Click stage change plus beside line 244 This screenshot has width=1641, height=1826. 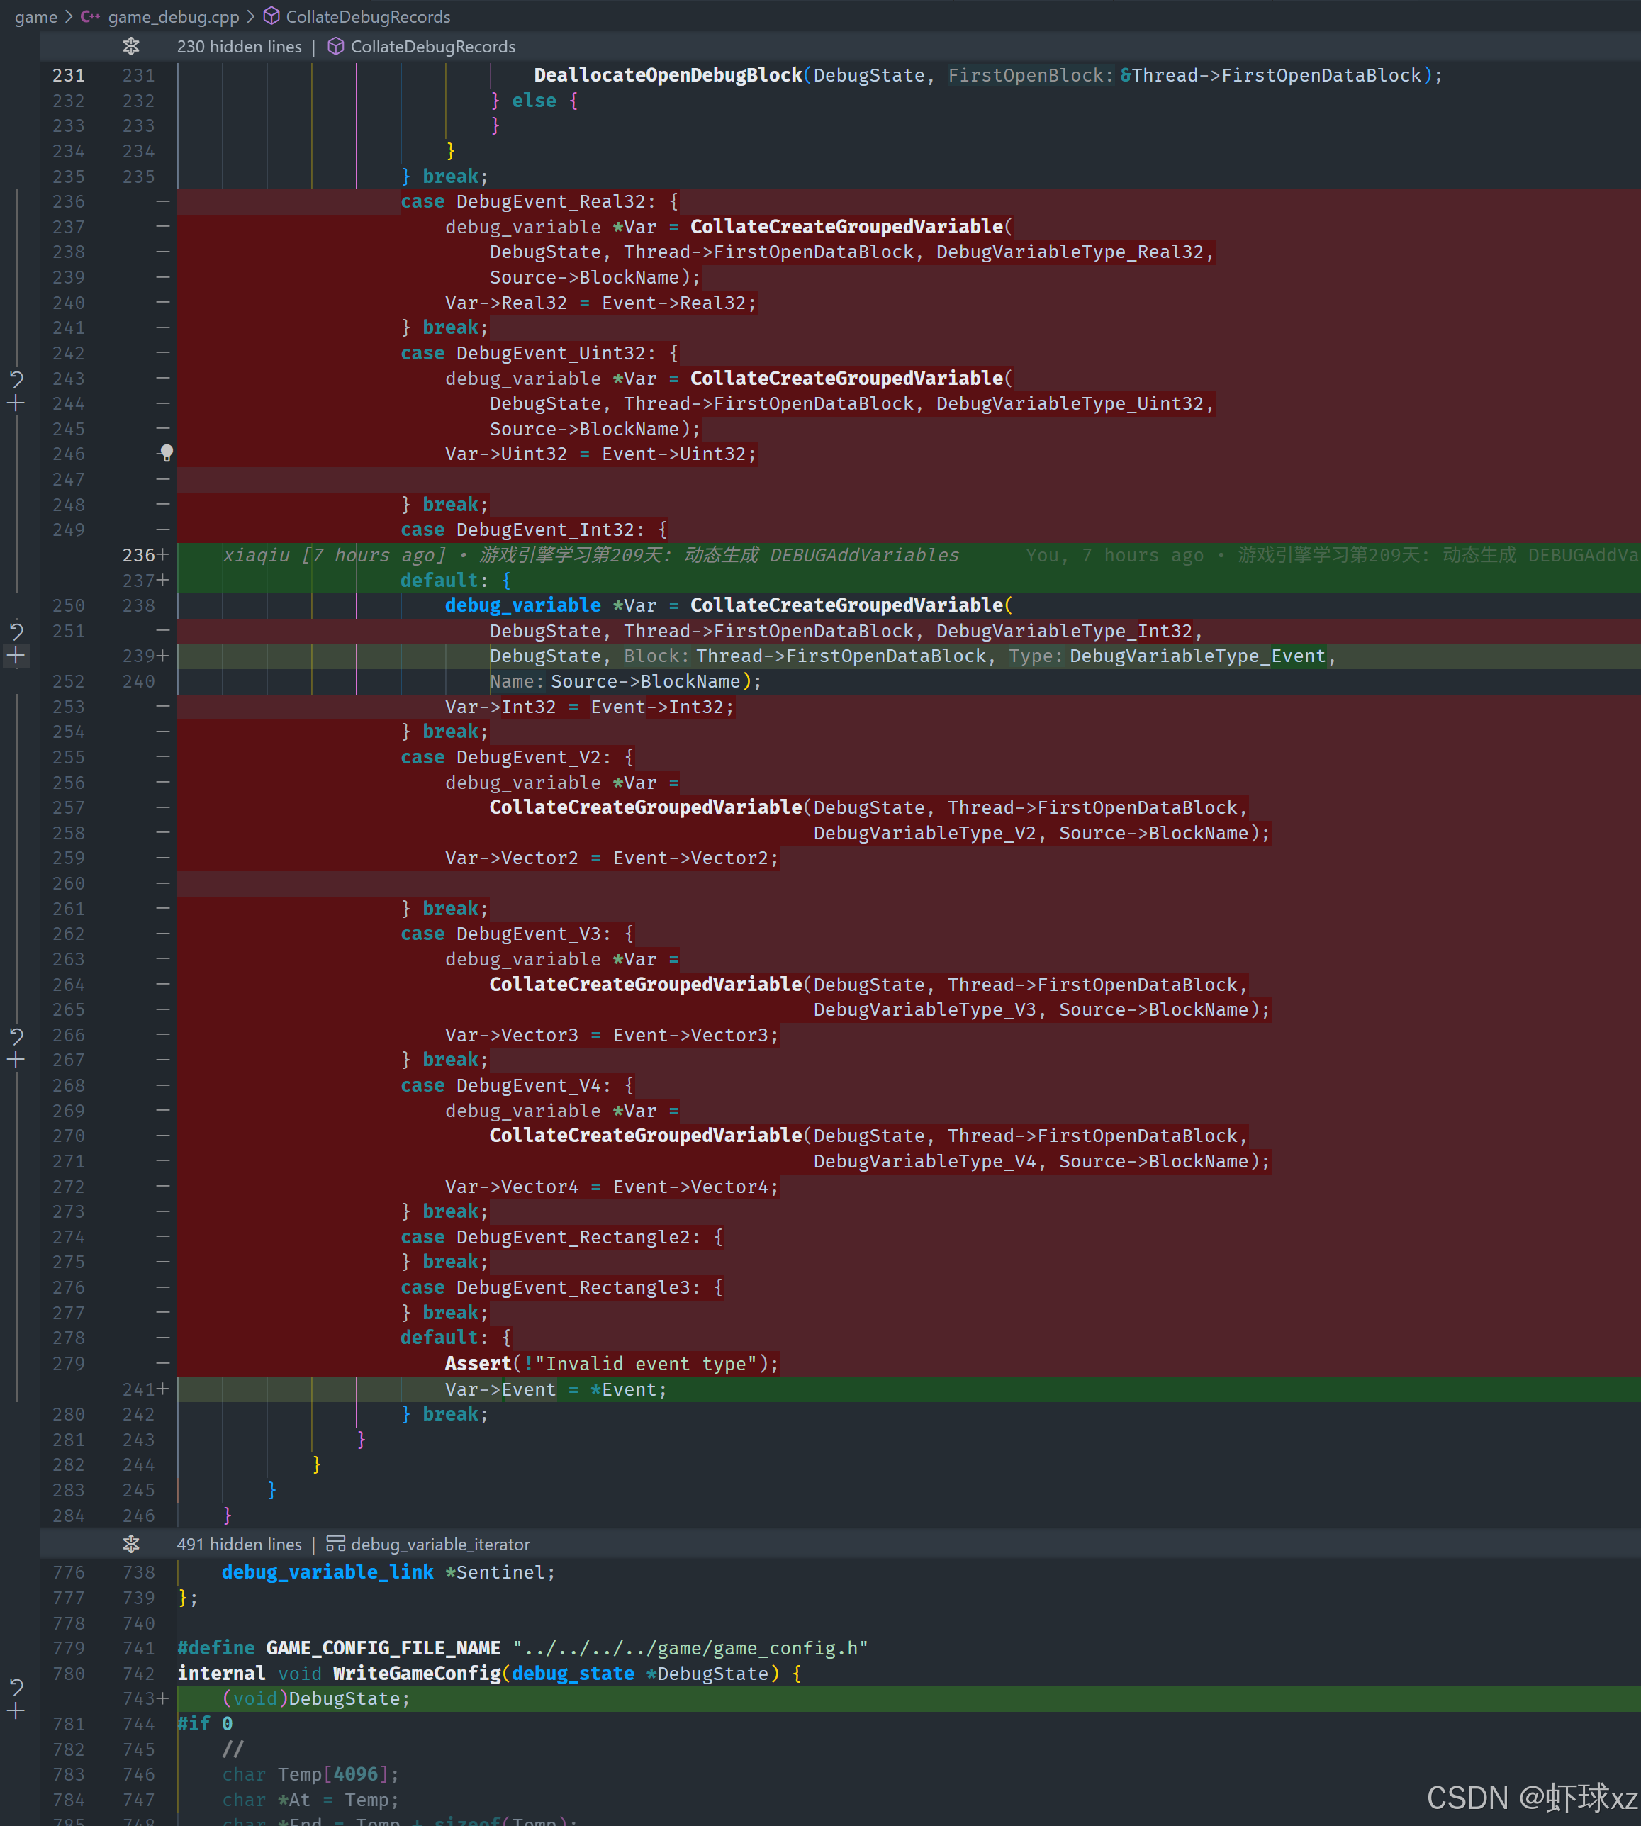click(16, 404)
